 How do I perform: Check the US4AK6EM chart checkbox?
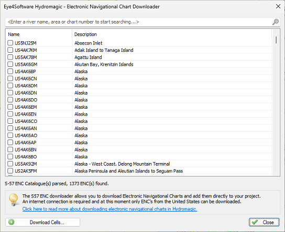pos(10,107)
